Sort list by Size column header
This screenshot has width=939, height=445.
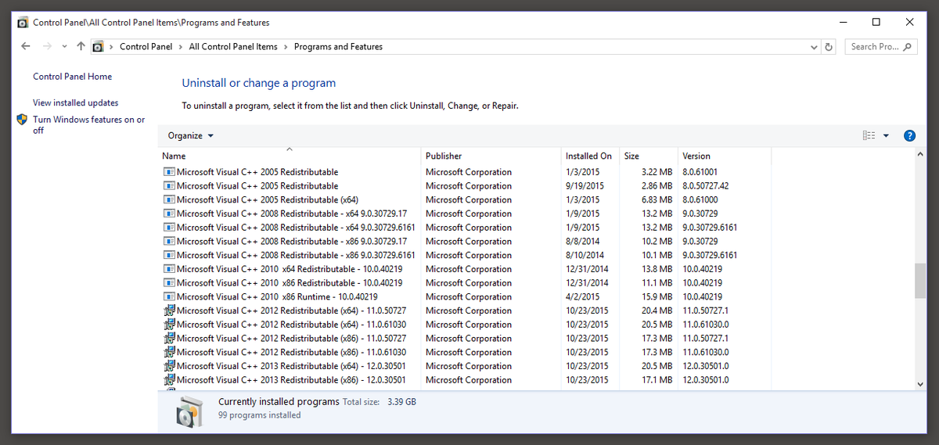click(649, 156)
